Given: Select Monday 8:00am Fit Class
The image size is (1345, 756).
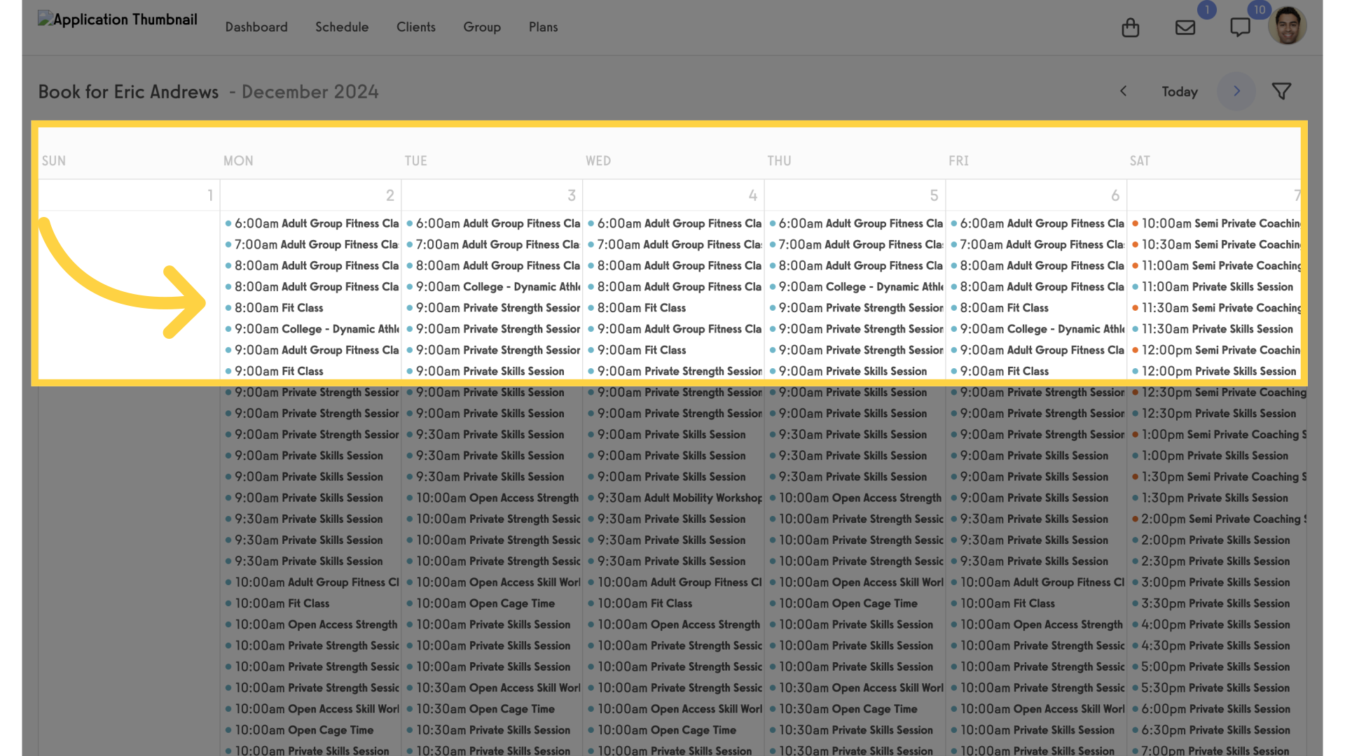Looking at the screenshot, I should [x=275, y=308].
